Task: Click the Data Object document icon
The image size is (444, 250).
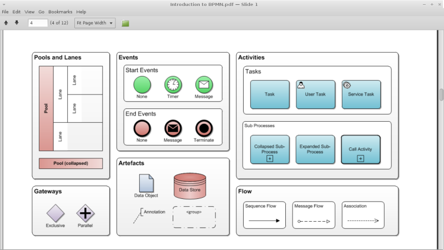Action: [147, 183]
